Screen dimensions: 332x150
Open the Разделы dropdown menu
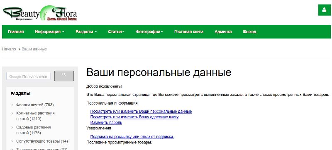click(x=86, y=32)
